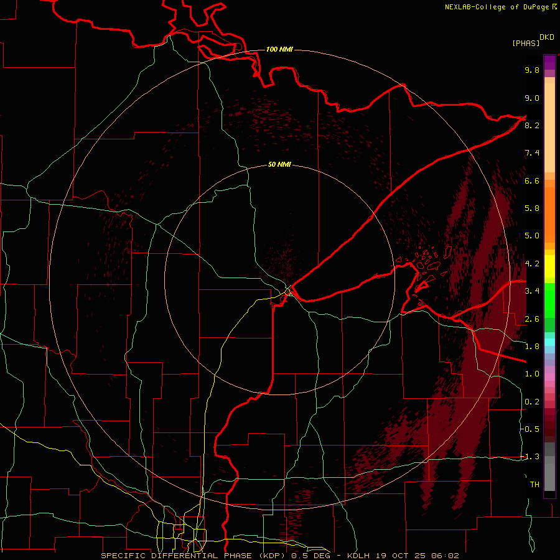This screenshot has width=560, height=560.
Task: Click the 1.0 legend value
Action: [532, 374]
